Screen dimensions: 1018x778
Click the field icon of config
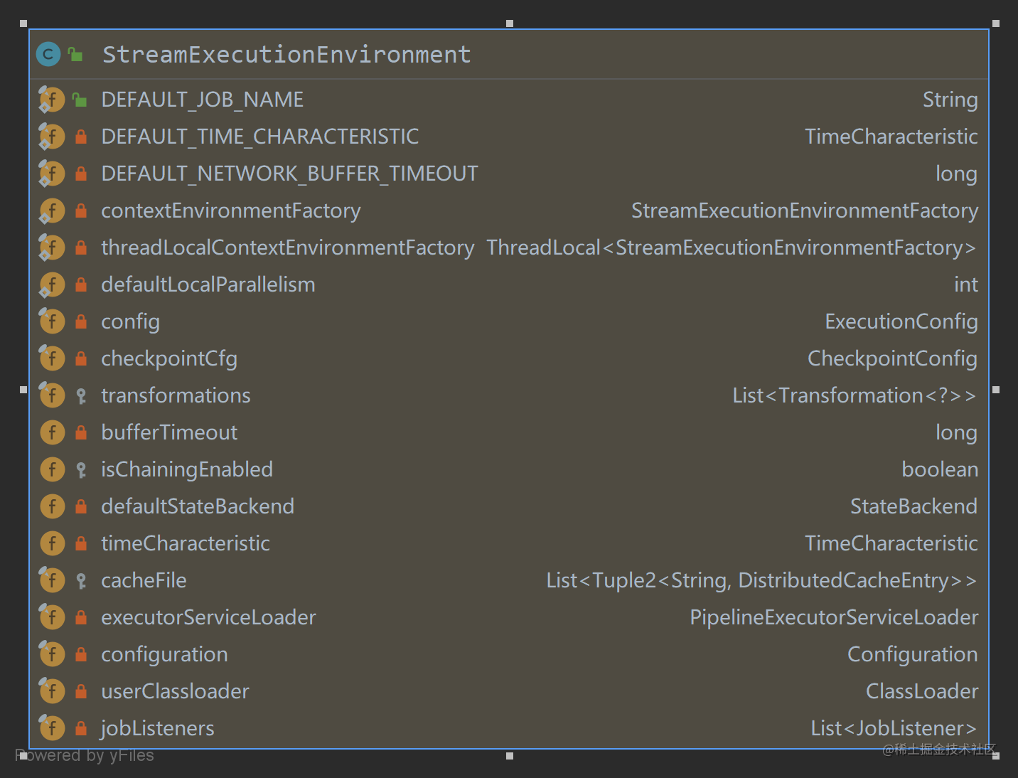(x=52, y=321)
